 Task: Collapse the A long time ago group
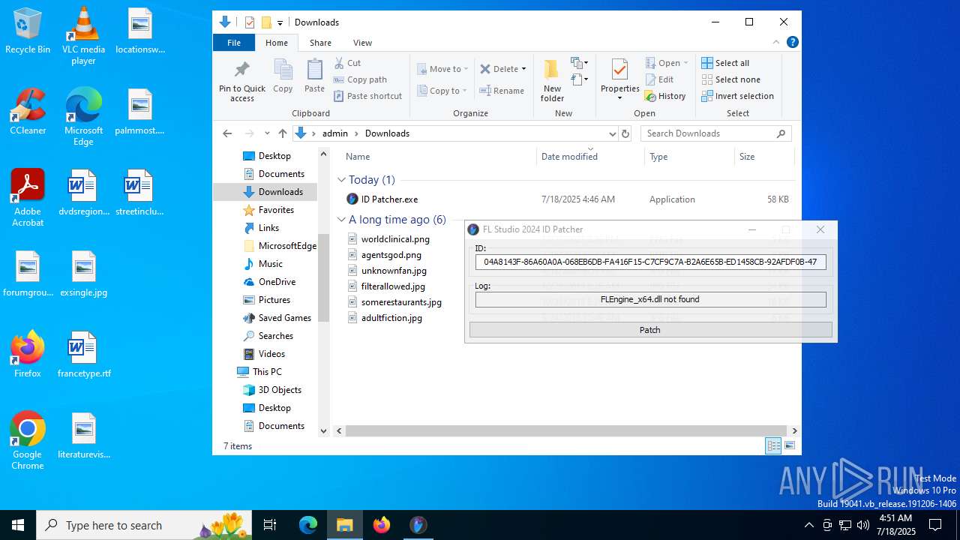point(341,220)
